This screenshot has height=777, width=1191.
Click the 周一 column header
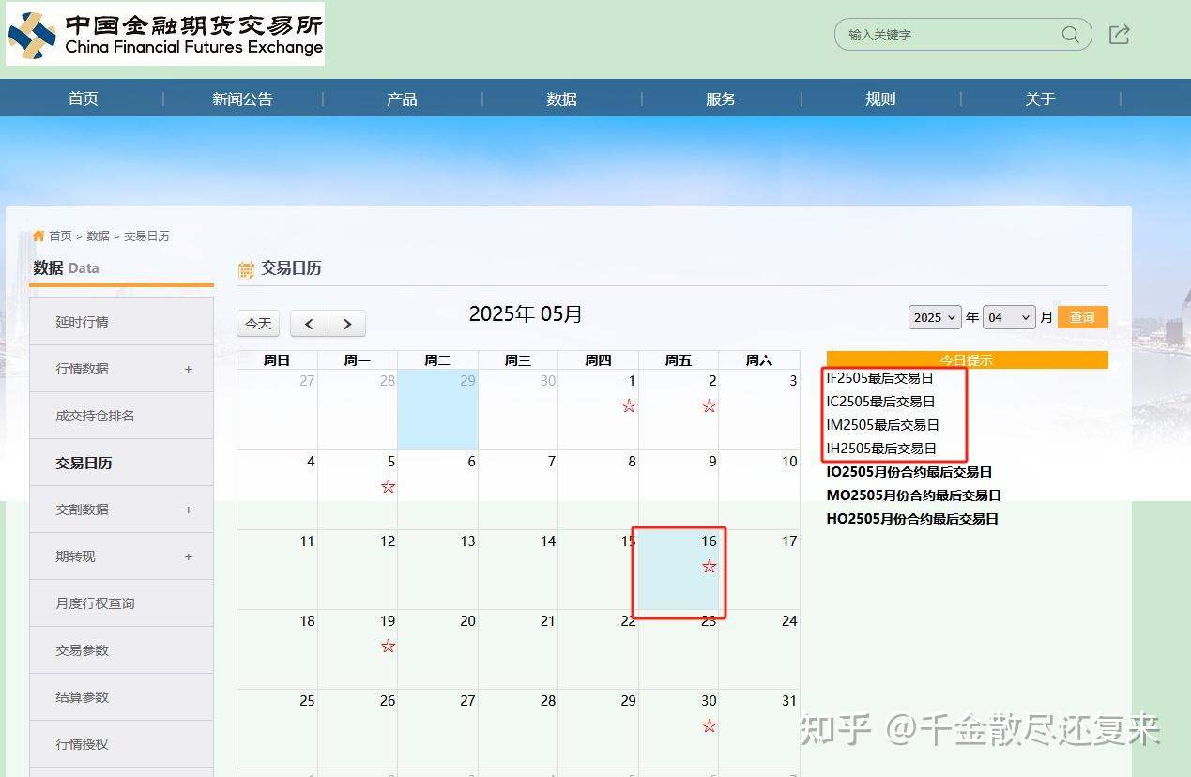[x=358, y=360]
